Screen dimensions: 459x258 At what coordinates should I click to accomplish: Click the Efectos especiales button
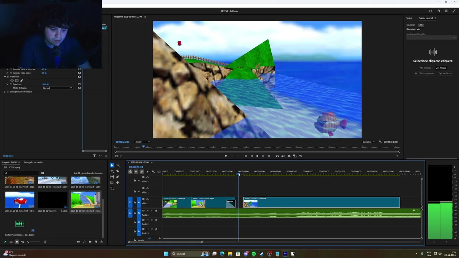(425, 73)
